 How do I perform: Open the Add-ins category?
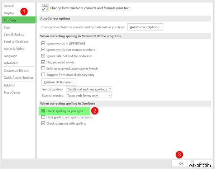9,85
